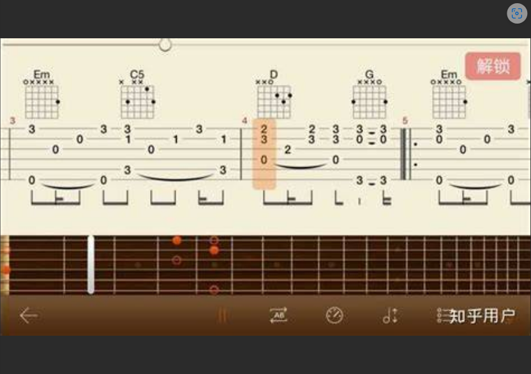Jump to the measure 5 number marker
Image resolution: width=531 pixels, height=374 pixels.
405,121
